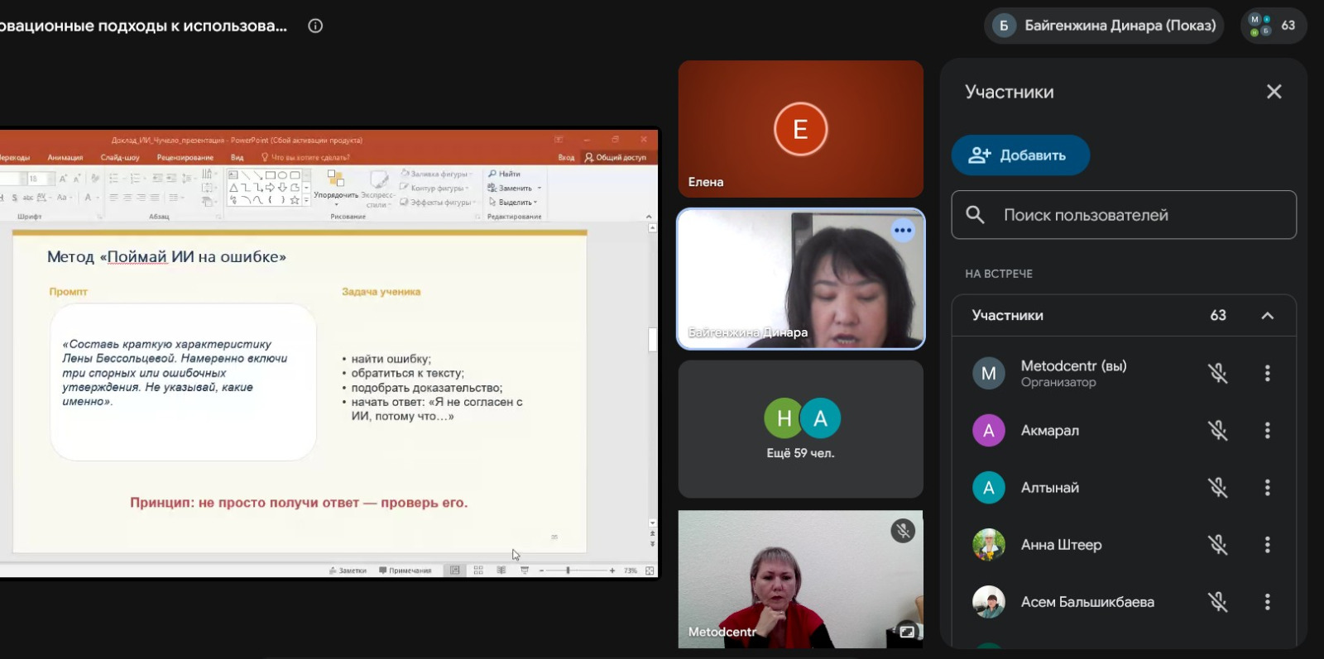Select the star shape in the shapes gallery

pos(295,200)
